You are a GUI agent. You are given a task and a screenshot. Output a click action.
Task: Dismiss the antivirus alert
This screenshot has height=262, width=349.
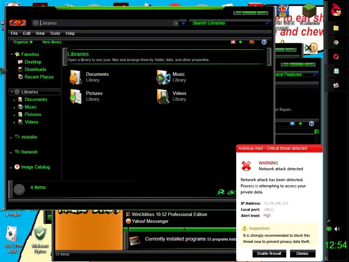pos(302,253)
